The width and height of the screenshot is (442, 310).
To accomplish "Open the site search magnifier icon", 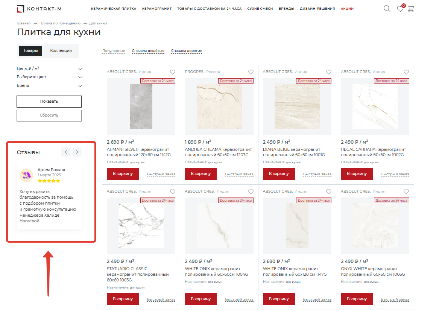I will point(387,9).
